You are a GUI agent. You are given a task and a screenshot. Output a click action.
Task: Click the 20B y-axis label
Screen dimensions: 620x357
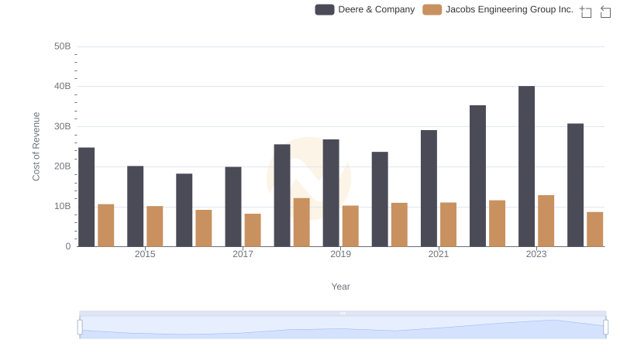[63, 166]
